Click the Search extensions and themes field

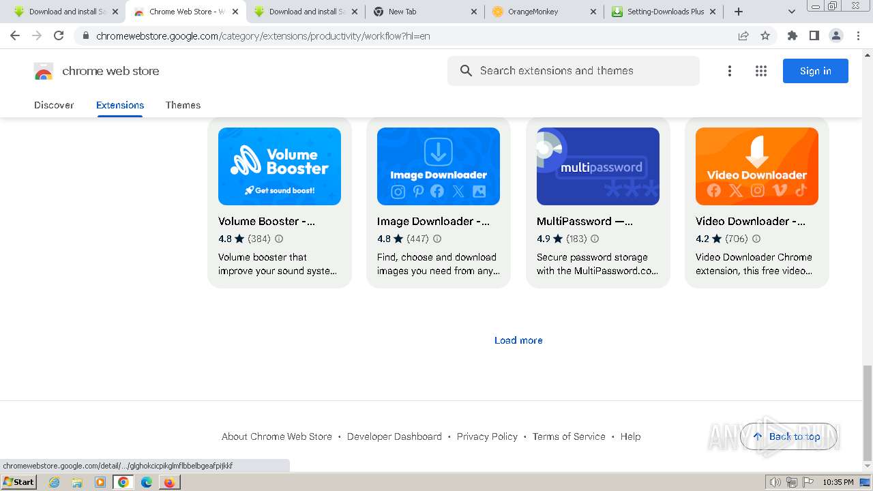574,71
